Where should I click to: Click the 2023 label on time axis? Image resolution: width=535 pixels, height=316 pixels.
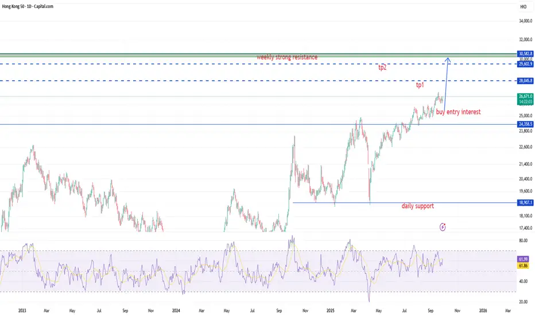(22, 310)
